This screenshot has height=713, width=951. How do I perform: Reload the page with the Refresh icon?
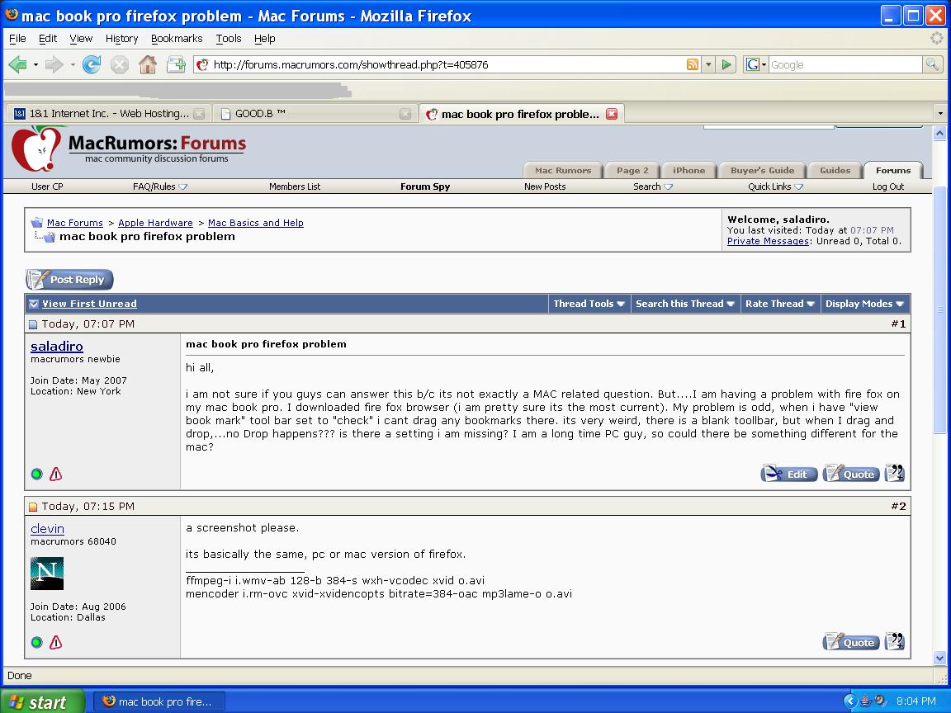(92, 64)
